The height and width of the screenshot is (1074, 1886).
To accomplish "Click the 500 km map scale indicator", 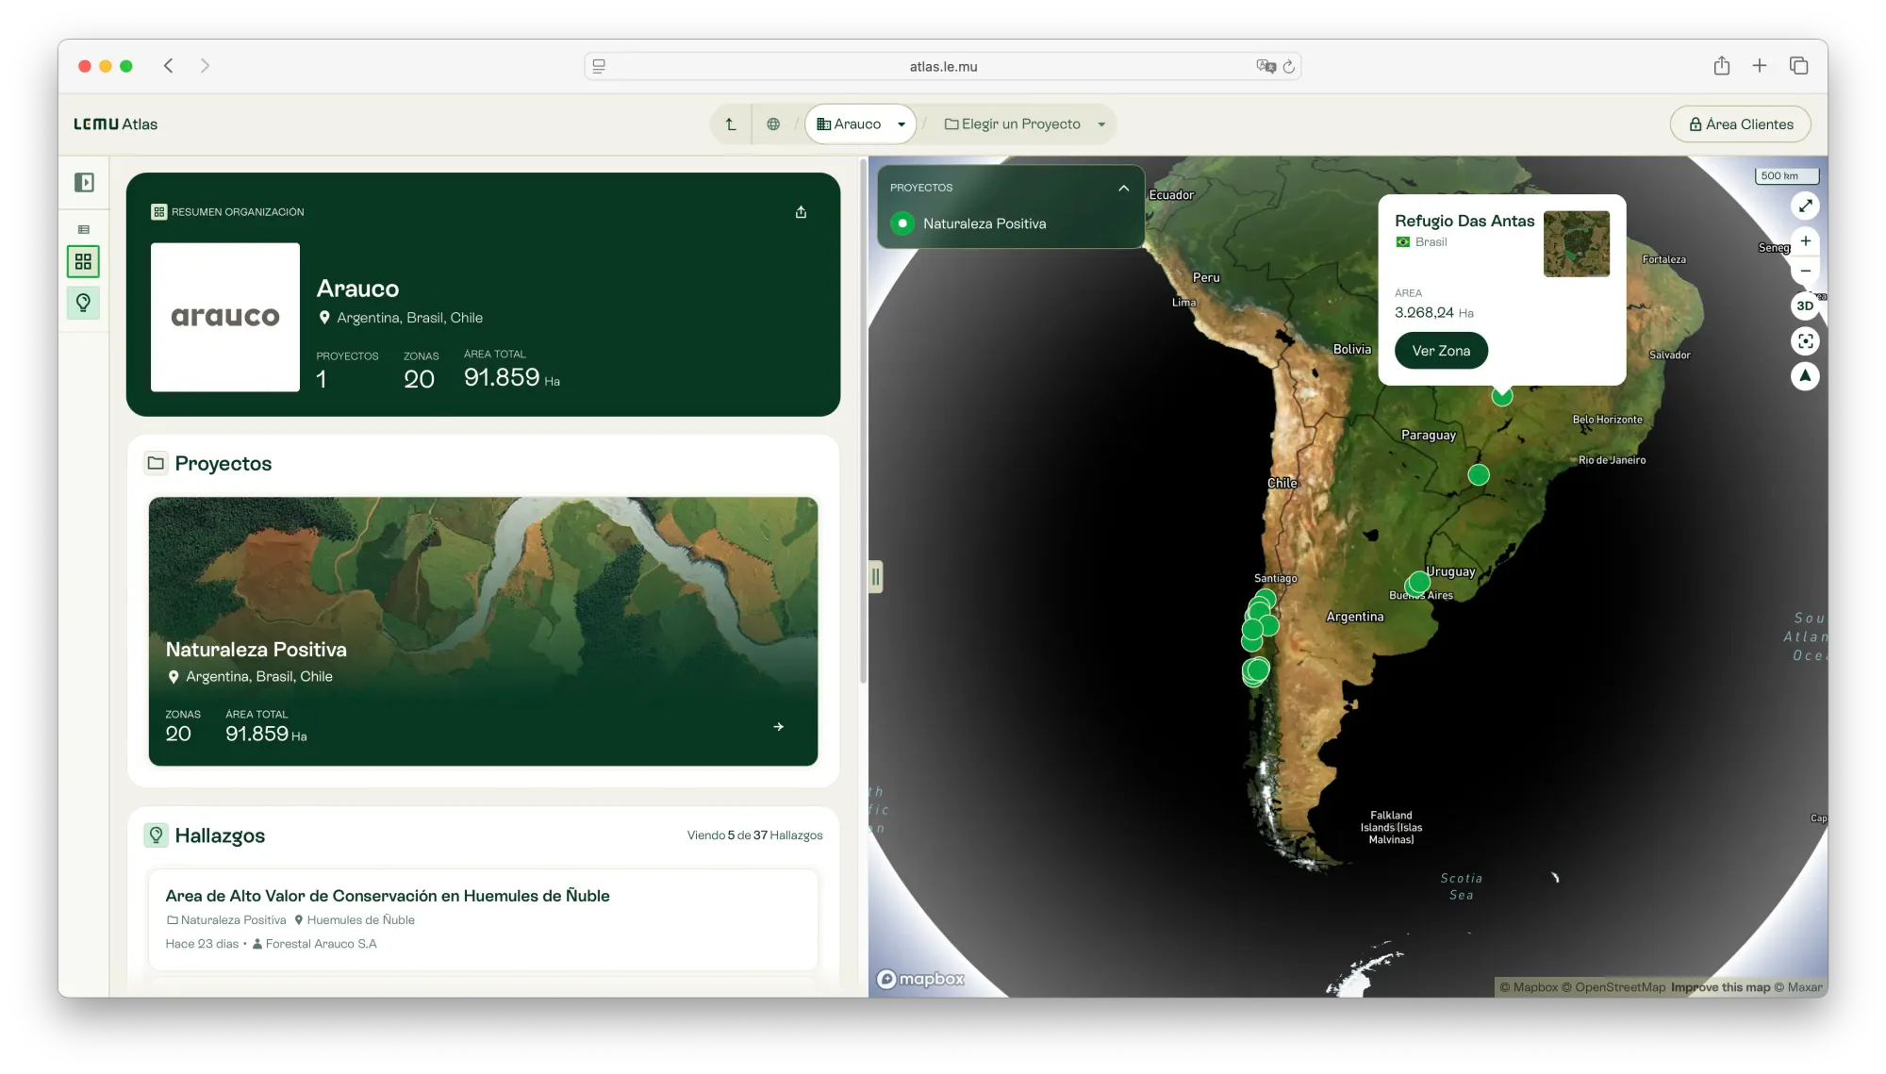I will [1785, 175].
